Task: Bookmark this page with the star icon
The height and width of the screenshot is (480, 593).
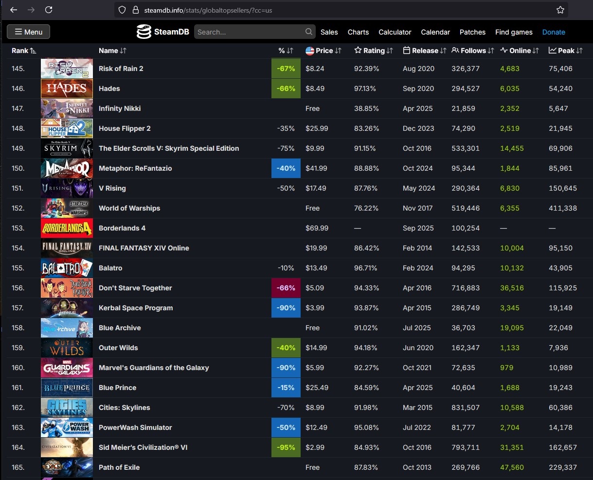Action: coord(560,10)
